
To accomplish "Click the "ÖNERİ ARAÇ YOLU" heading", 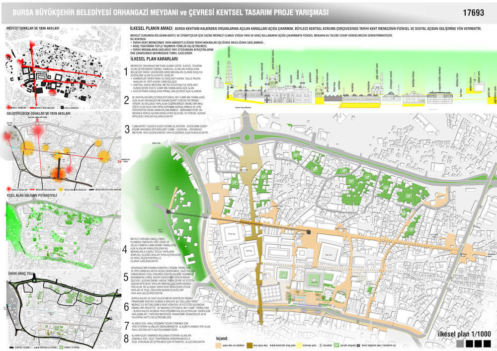I will tap(21, 273).
